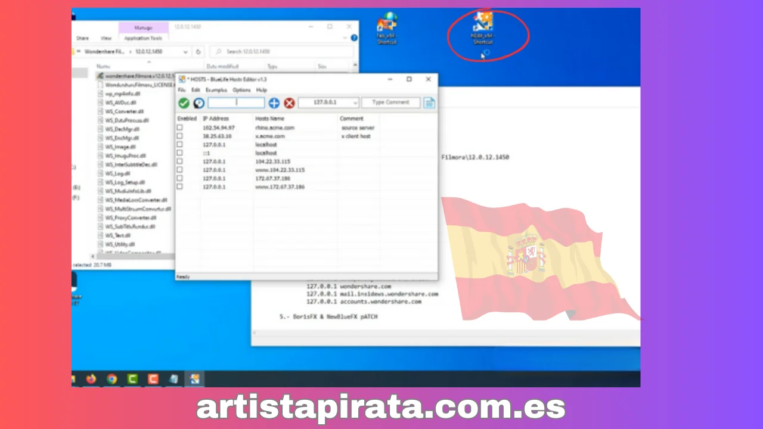Click the refresh/flush DNS icon in Hosts Editor
The width and height of the screenshot is (763, 429).
pos(198,103)
